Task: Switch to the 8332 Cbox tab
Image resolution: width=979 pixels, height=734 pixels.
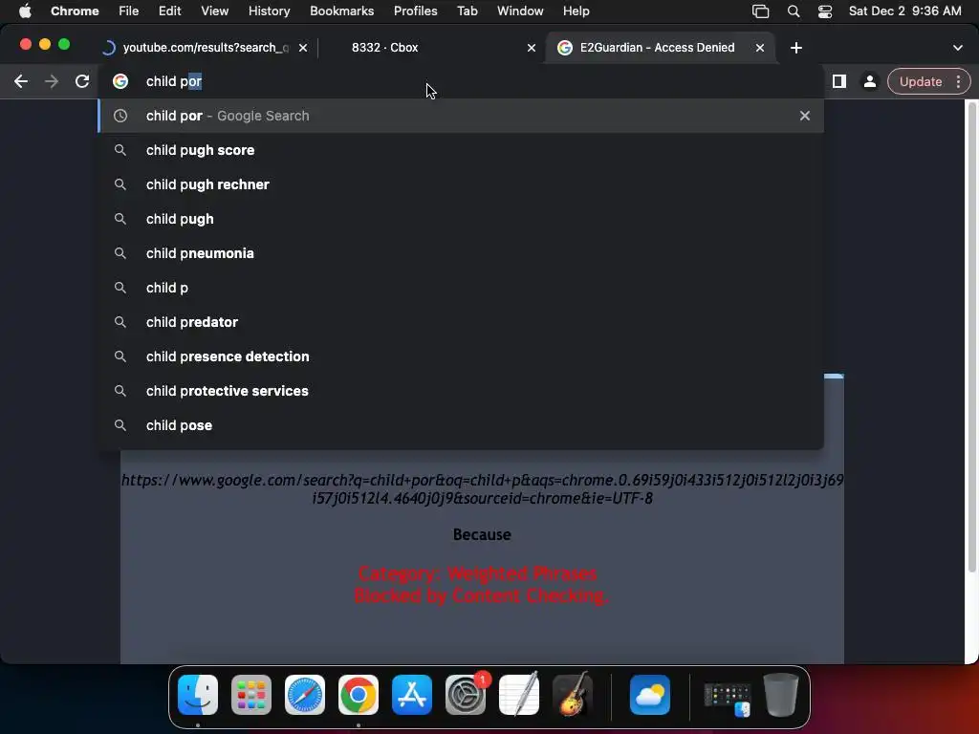Action: click(431, 48)
